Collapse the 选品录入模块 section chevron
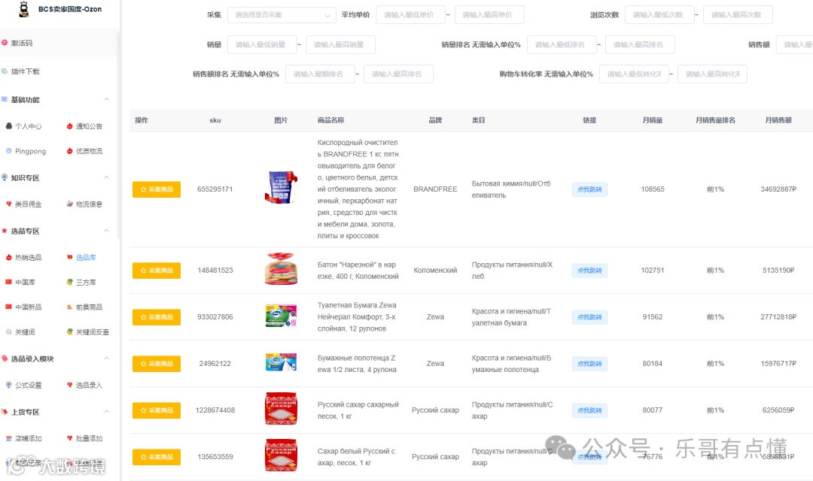 [106, 358]
